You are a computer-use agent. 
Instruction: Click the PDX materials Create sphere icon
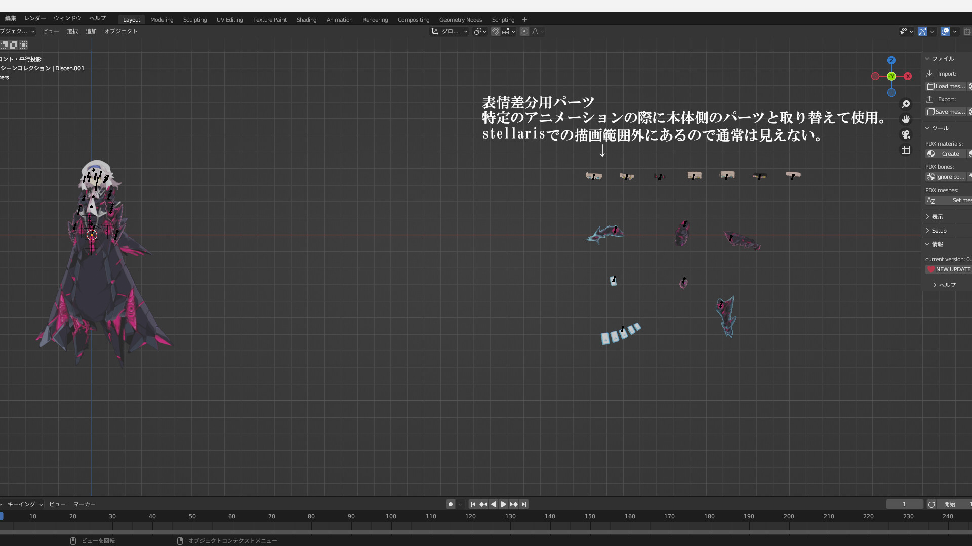coord(931,154)
